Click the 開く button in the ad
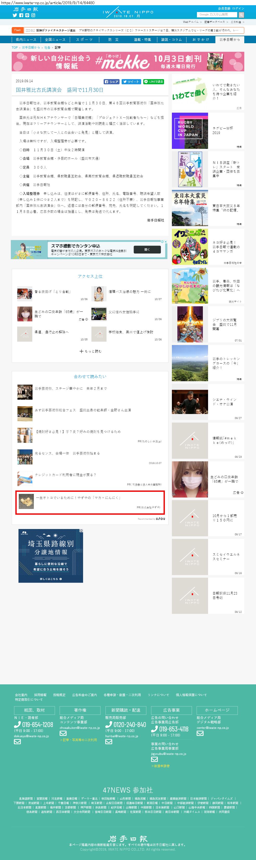Screen dimensions: 256x860 point(147,249)
